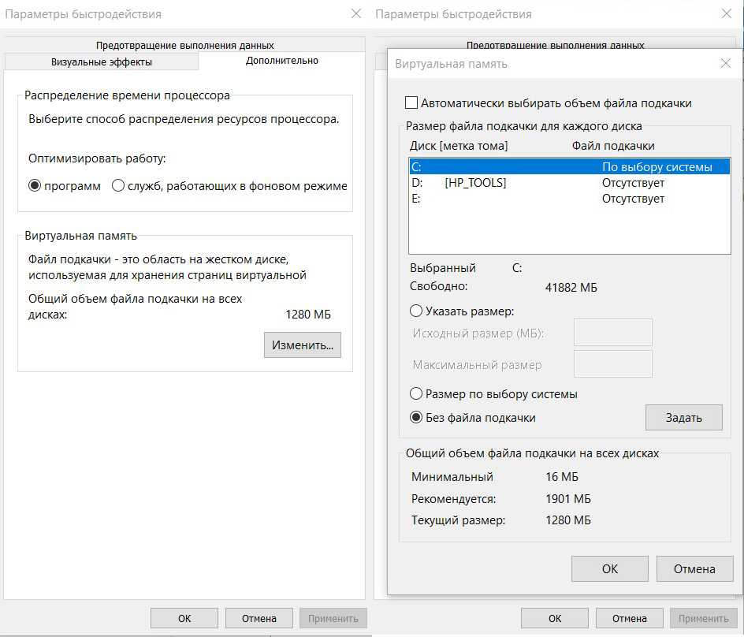Select the Без файла подкачки option
Image resolution: width=744 pixels, height=637 pixels.
tap(416, 418)
